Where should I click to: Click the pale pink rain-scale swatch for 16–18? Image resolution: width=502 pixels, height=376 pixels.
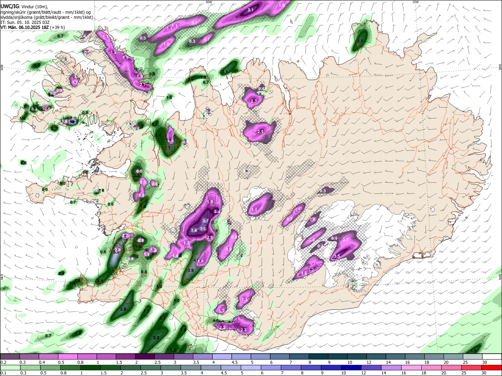click(411, 368)
